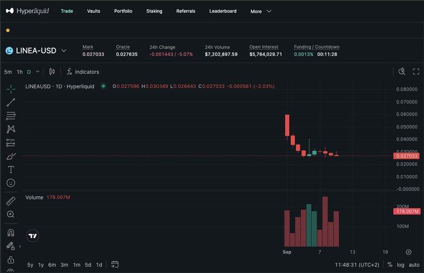Open the timezone 11:48:31 (UTC+2) menu
The height and width of the screenshot is (273, 424).
coord(357,265)
